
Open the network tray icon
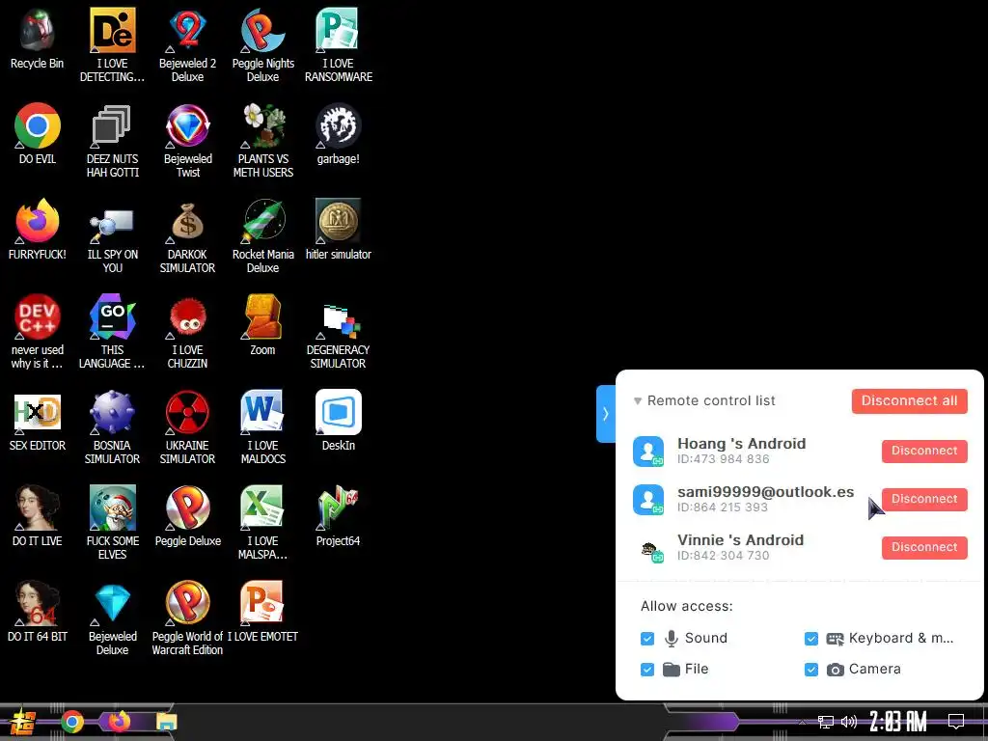826,722
